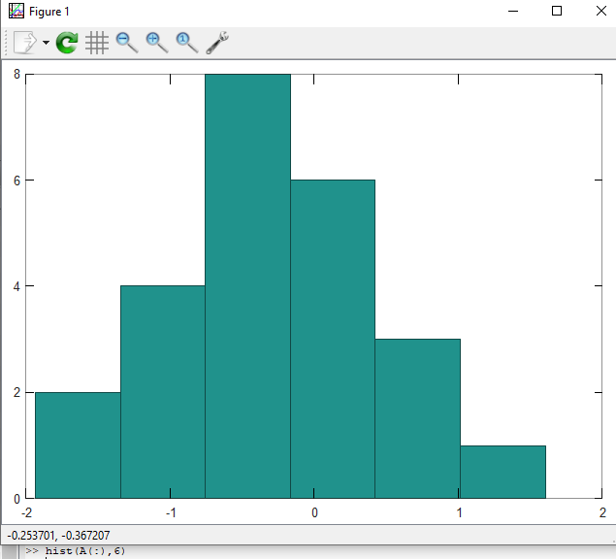Maximize the Figure 1 window

556,11
